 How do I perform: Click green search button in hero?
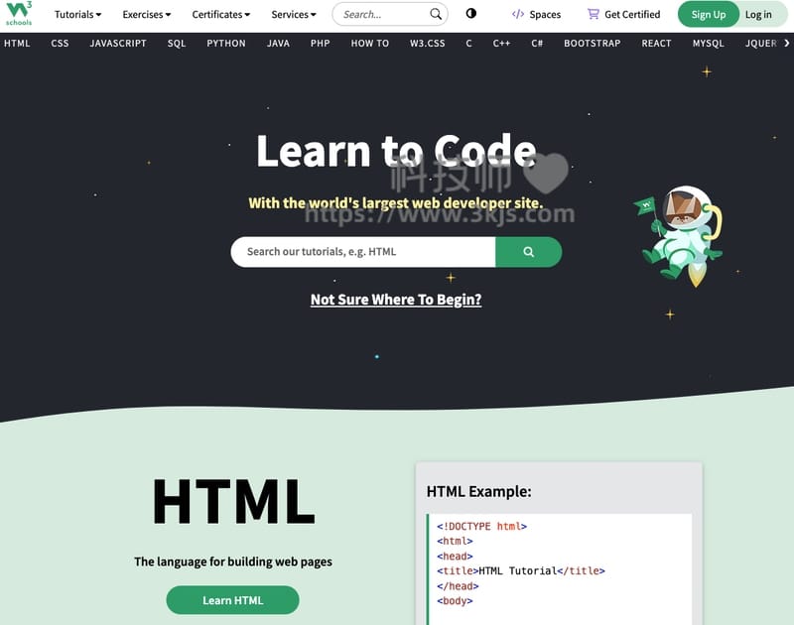coord(528,252)
